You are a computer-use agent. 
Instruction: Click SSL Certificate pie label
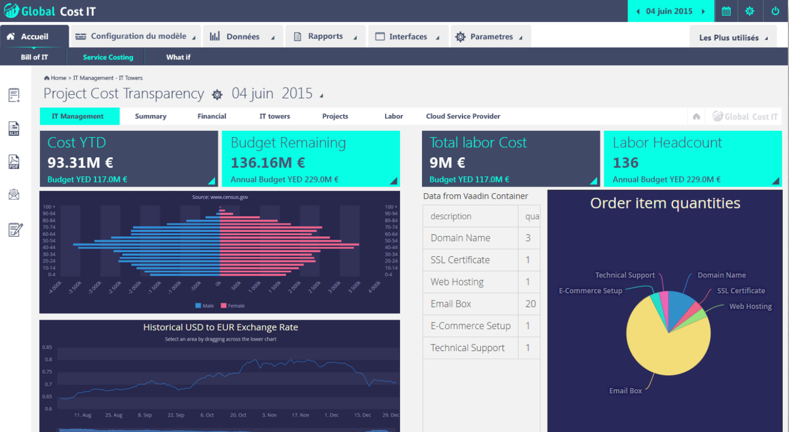(x=741, y=291)
